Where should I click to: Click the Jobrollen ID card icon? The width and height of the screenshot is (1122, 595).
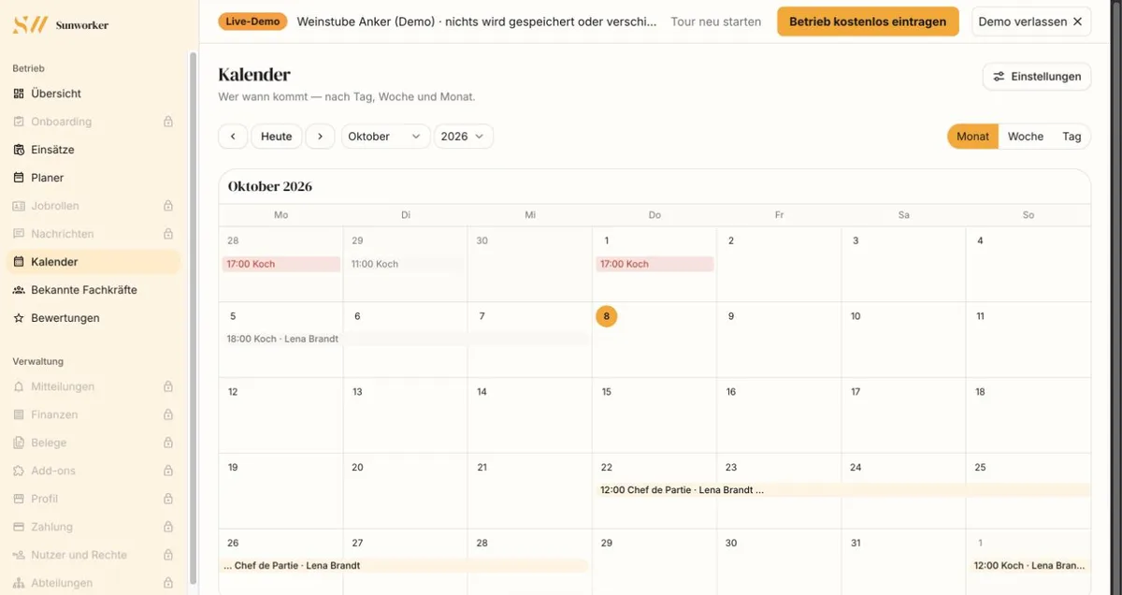[19, 206]
